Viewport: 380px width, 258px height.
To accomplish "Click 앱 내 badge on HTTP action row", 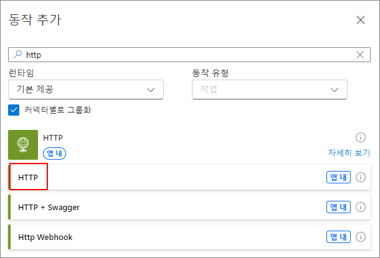I will (338, 177).
